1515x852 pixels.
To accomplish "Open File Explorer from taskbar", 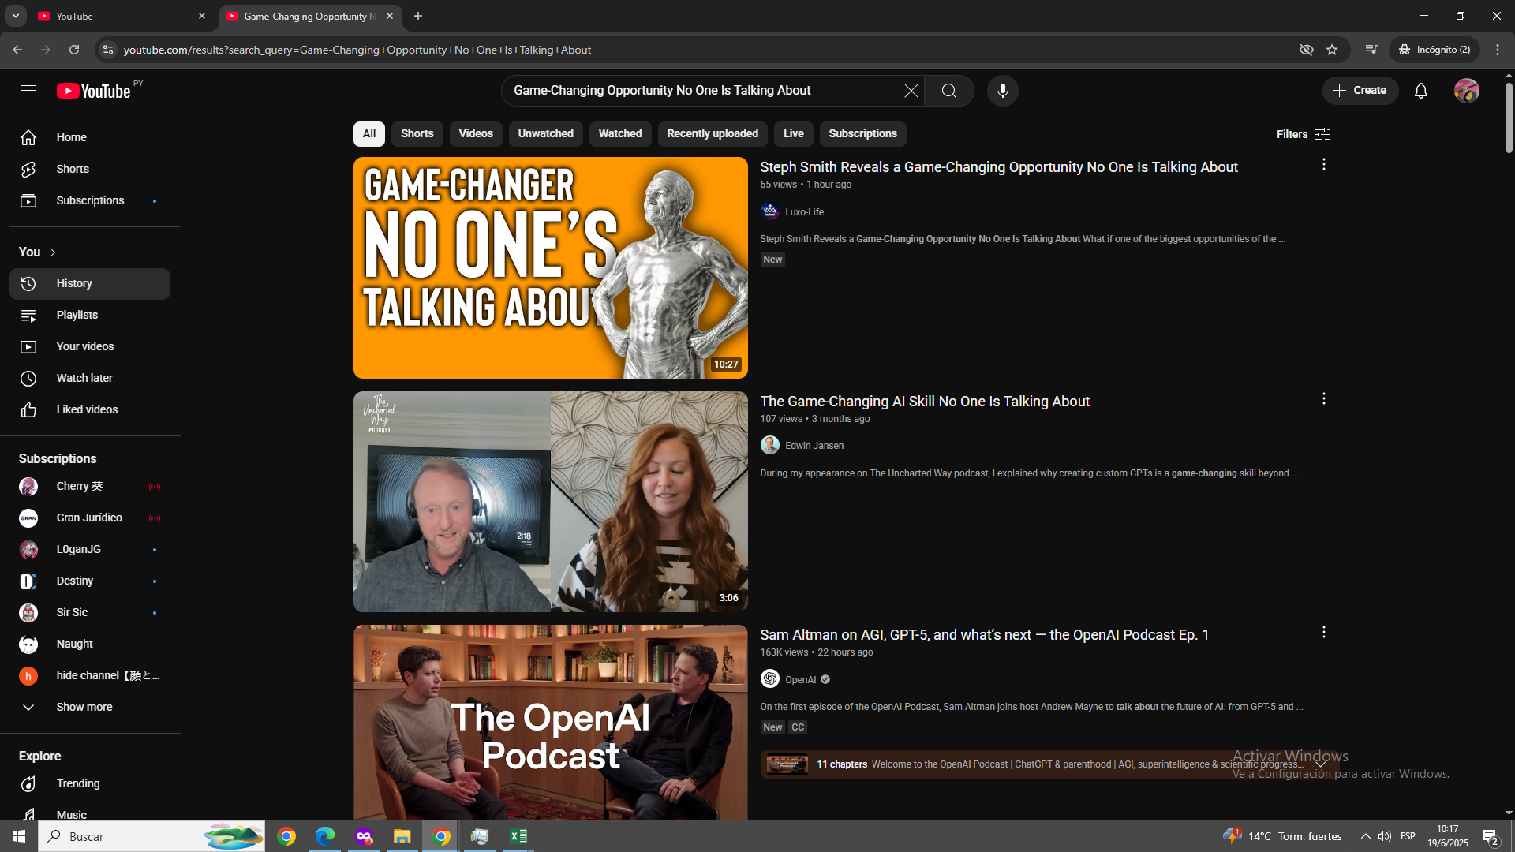I will [x=402, y=836].
